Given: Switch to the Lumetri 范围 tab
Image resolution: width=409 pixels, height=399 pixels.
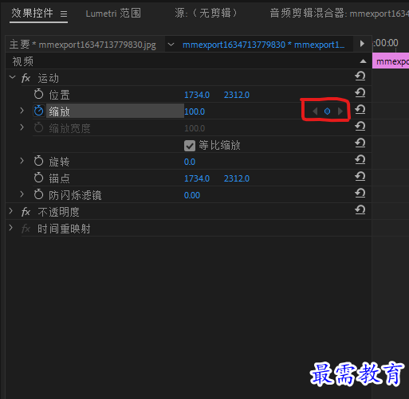Looking at the screenshot, I should coord(113,13).
